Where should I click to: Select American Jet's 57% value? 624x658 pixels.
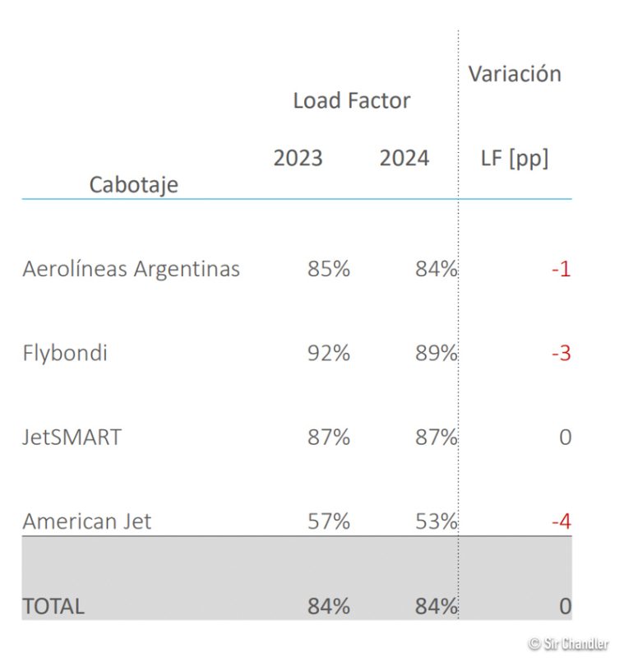click(329, 521)
